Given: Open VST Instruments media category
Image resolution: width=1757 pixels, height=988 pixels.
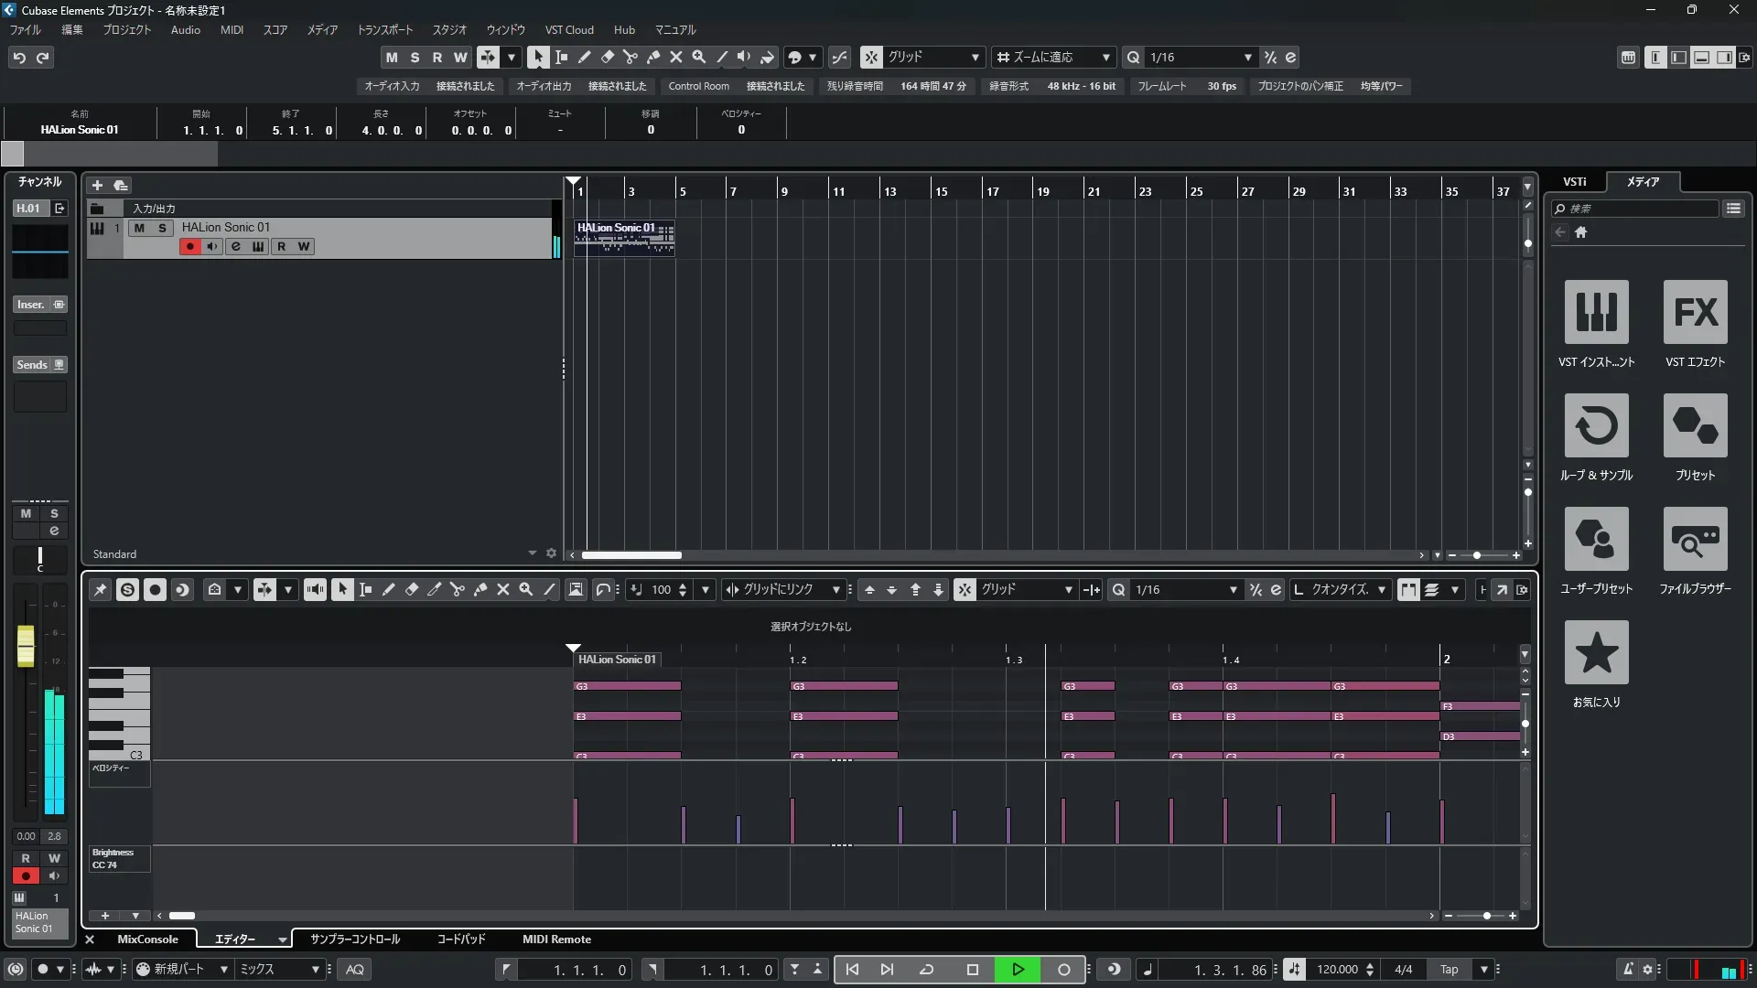Looking at the screenshot, I should [1596, 312].
